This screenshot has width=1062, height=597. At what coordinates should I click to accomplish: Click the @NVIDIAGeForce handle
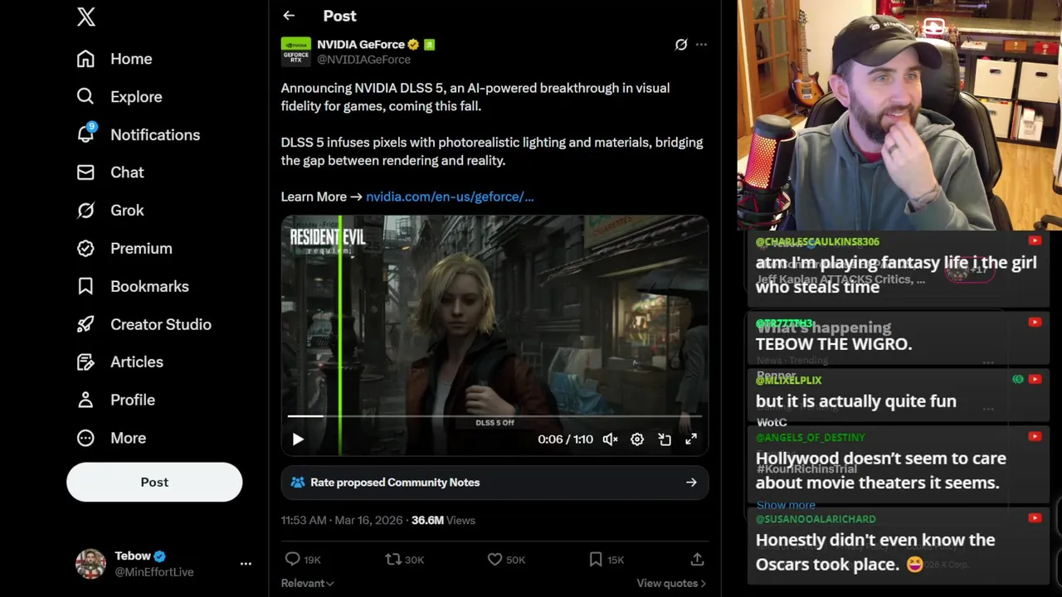pyautogui.click(x=363, y=60)
